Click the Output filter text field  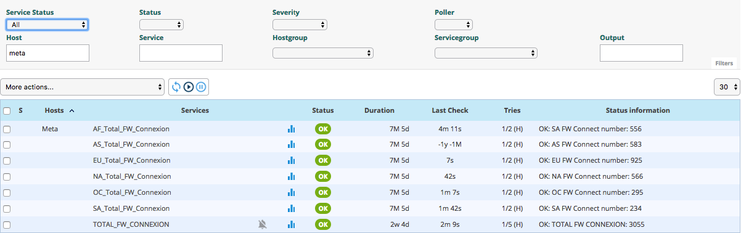641,53
